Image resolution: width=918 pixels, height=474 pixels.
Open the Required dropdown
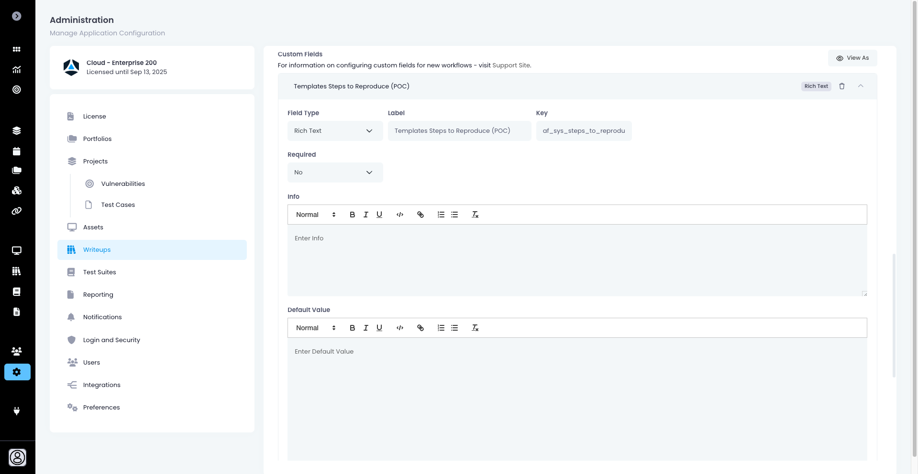coord(335,172)
